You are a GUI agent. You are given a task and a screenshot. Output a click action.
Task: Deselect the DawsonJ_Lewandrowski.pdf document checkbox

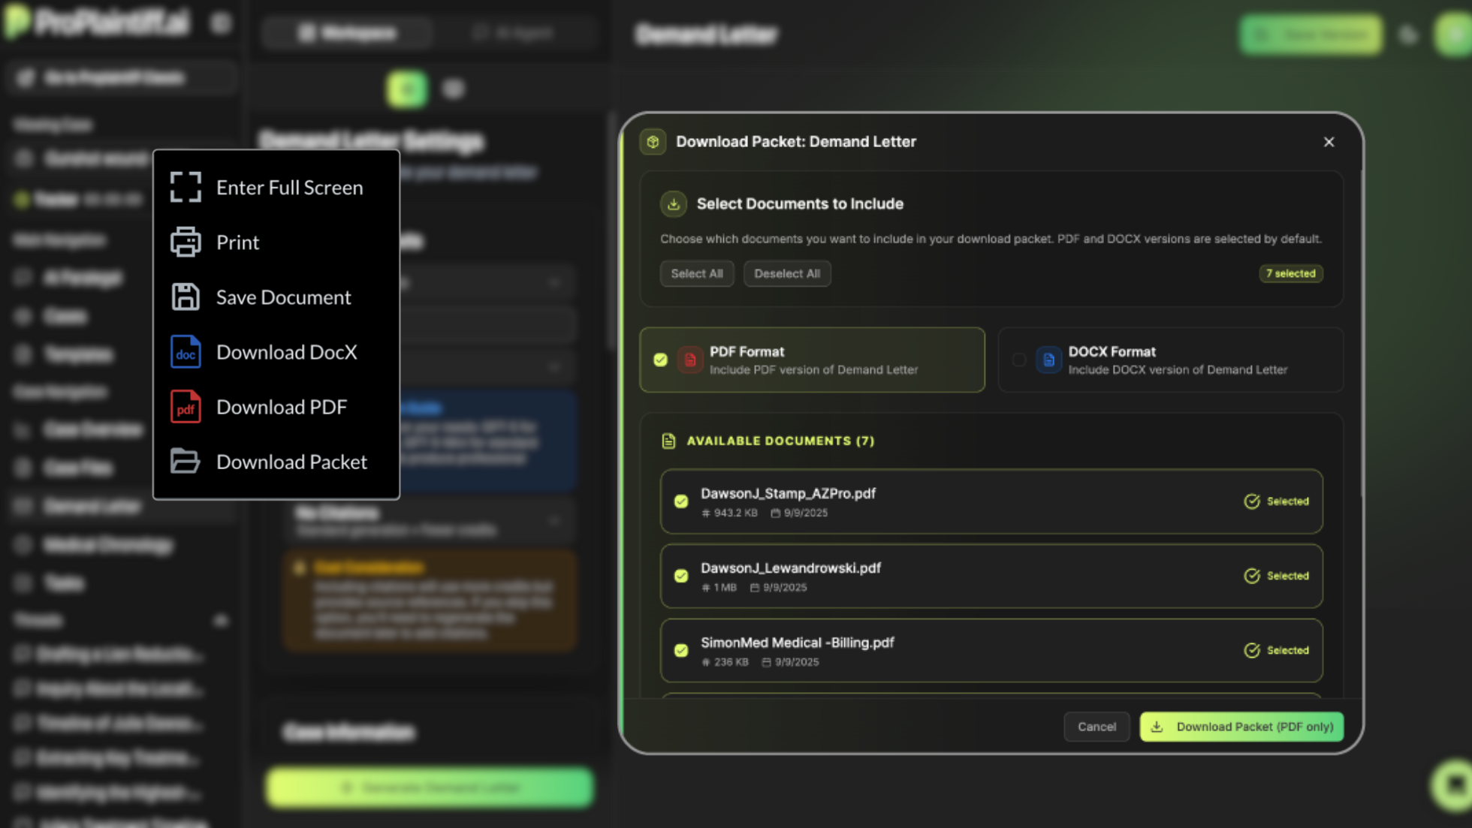point(681,576)
